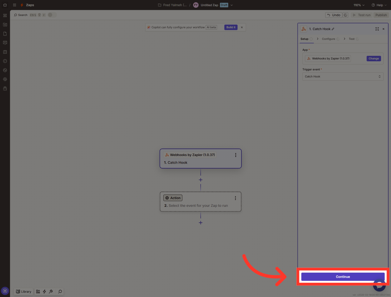Click the FY user avatar

(x=196, y=5)
